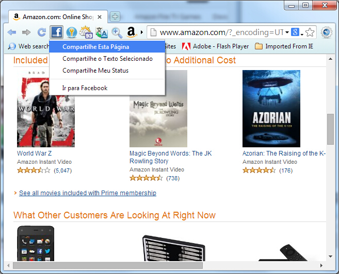Open the Imported From IE folder
This screenshot has height=274, width=339.
[284, 46]
